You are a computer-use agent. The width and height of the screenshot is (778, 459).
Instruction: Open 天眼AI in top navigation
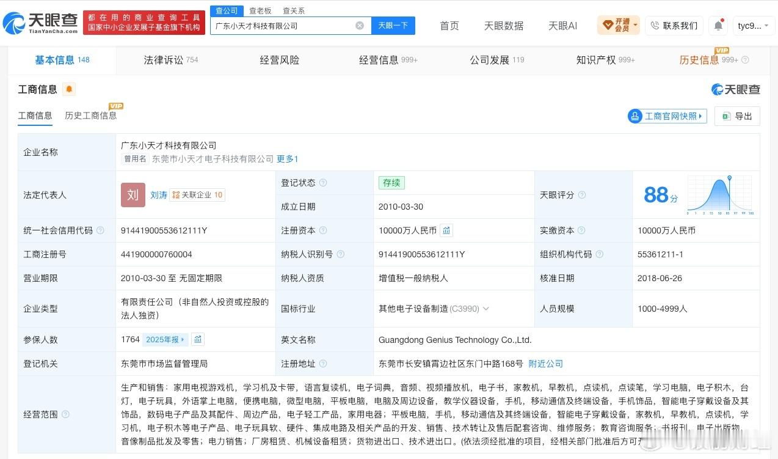[x=562, y=26]
